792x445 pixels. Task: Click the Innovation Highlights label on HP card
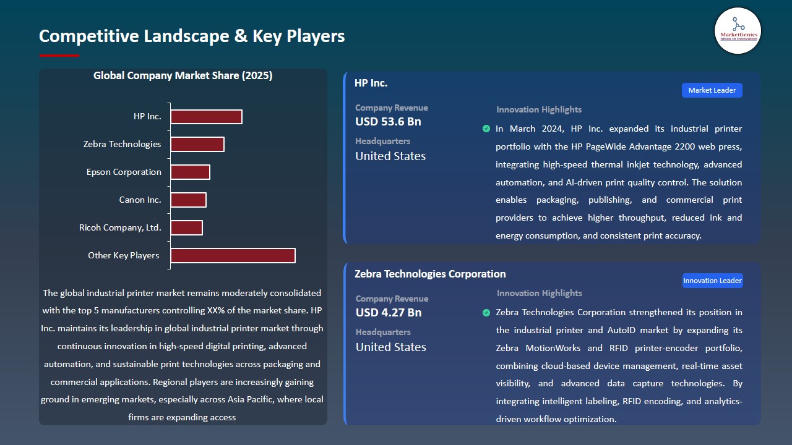tap(538, 109)
